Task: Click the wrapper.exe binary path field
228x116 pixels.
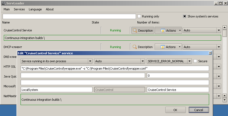Action: tap(115, 68)
